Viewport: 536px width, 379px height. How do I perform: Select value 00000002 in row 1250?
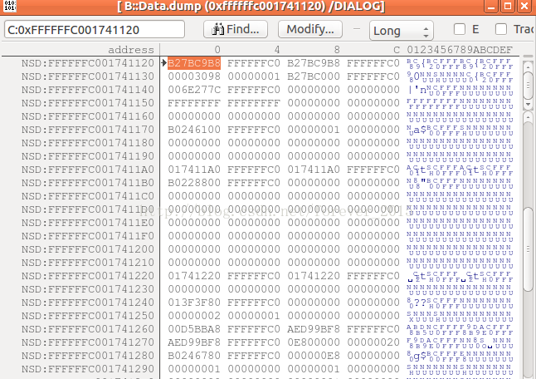tap(194, 316)
